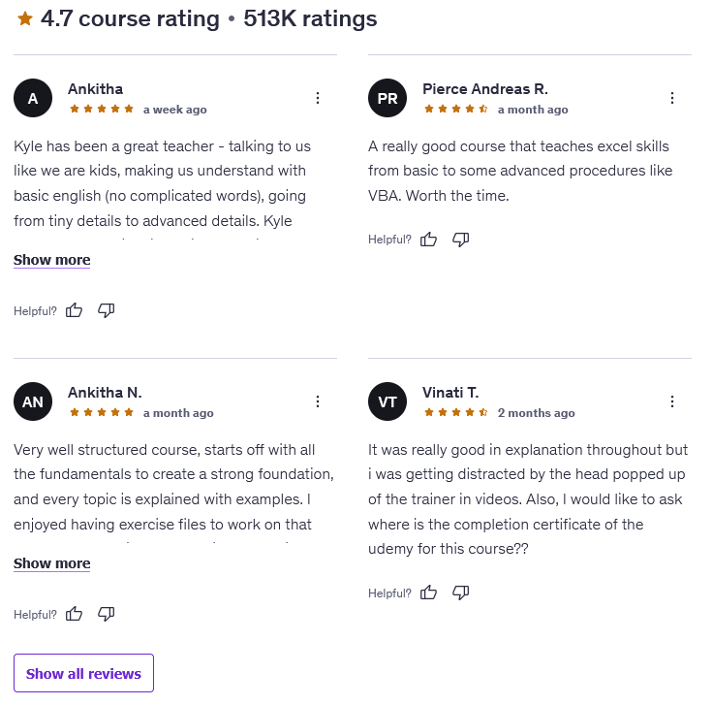Mark Ankitha N.'s review as unhelpful
The width and height of the screenshot is (713, 705).
pyautogui.click(x=107, y=614)
